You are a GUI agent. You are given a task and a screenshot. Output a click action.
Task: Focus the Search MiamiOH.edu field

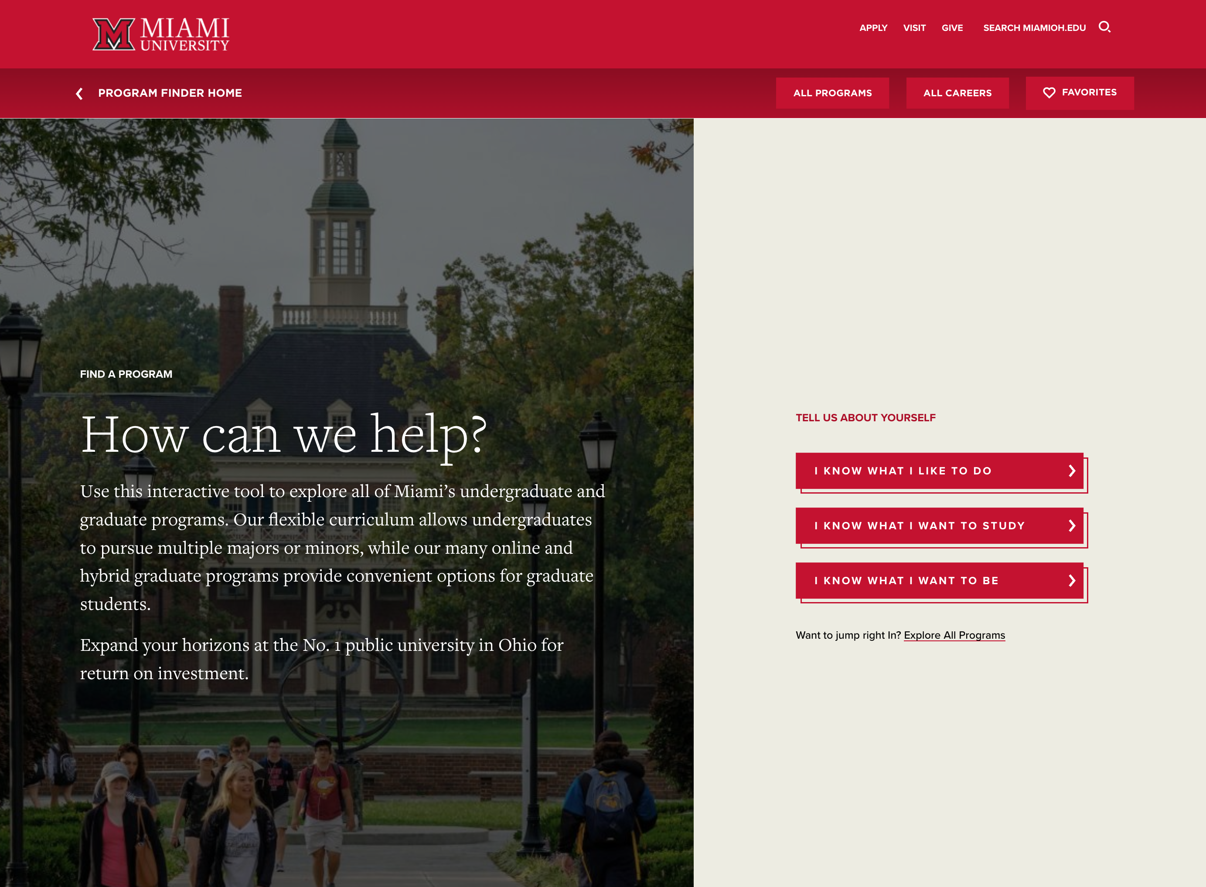pos(1034,28)
